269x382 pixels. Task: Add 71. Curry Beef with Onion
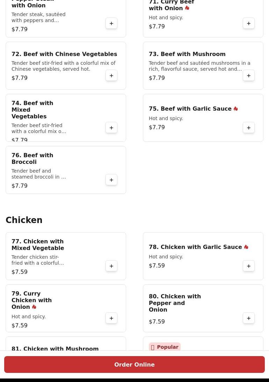click(x=249, y=23)
